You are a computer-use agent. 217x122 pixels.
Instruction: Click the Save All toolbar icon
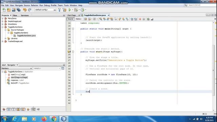[19, 10]
